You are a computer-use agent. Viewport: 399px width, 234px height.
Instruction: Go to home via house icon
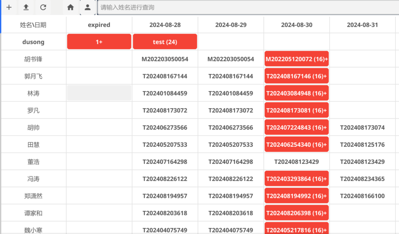(x=71, y=7)
